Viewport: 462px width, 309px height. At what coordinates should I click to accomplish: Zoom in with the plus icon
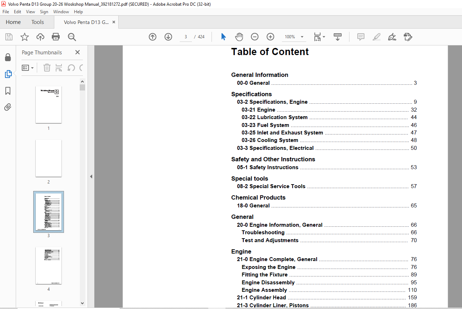coord(270,37)
